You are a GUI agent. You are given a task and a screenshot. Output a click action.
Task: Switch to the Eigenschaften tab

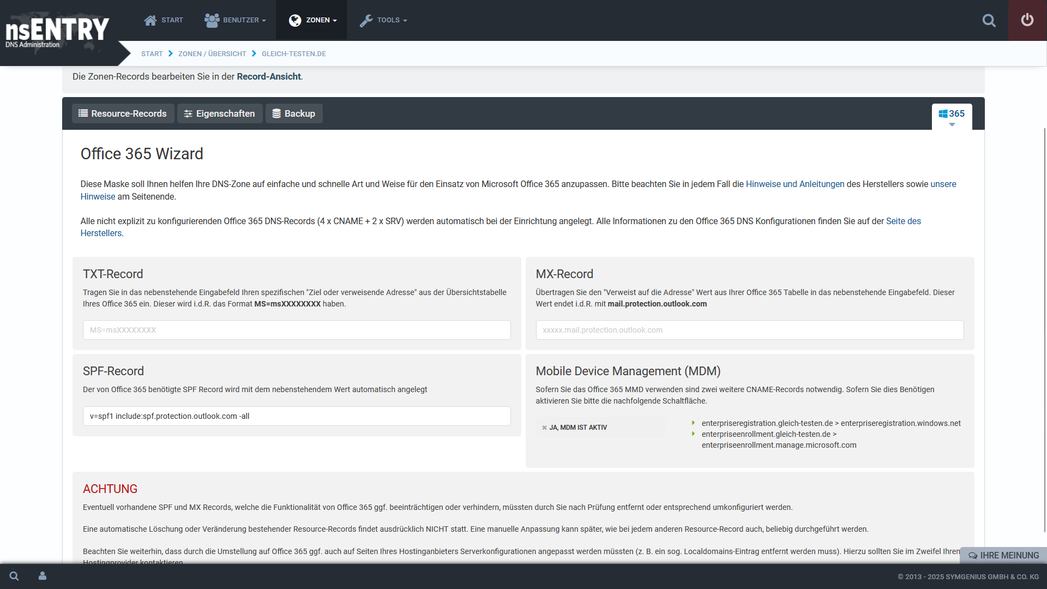click(x=220, y=113)
